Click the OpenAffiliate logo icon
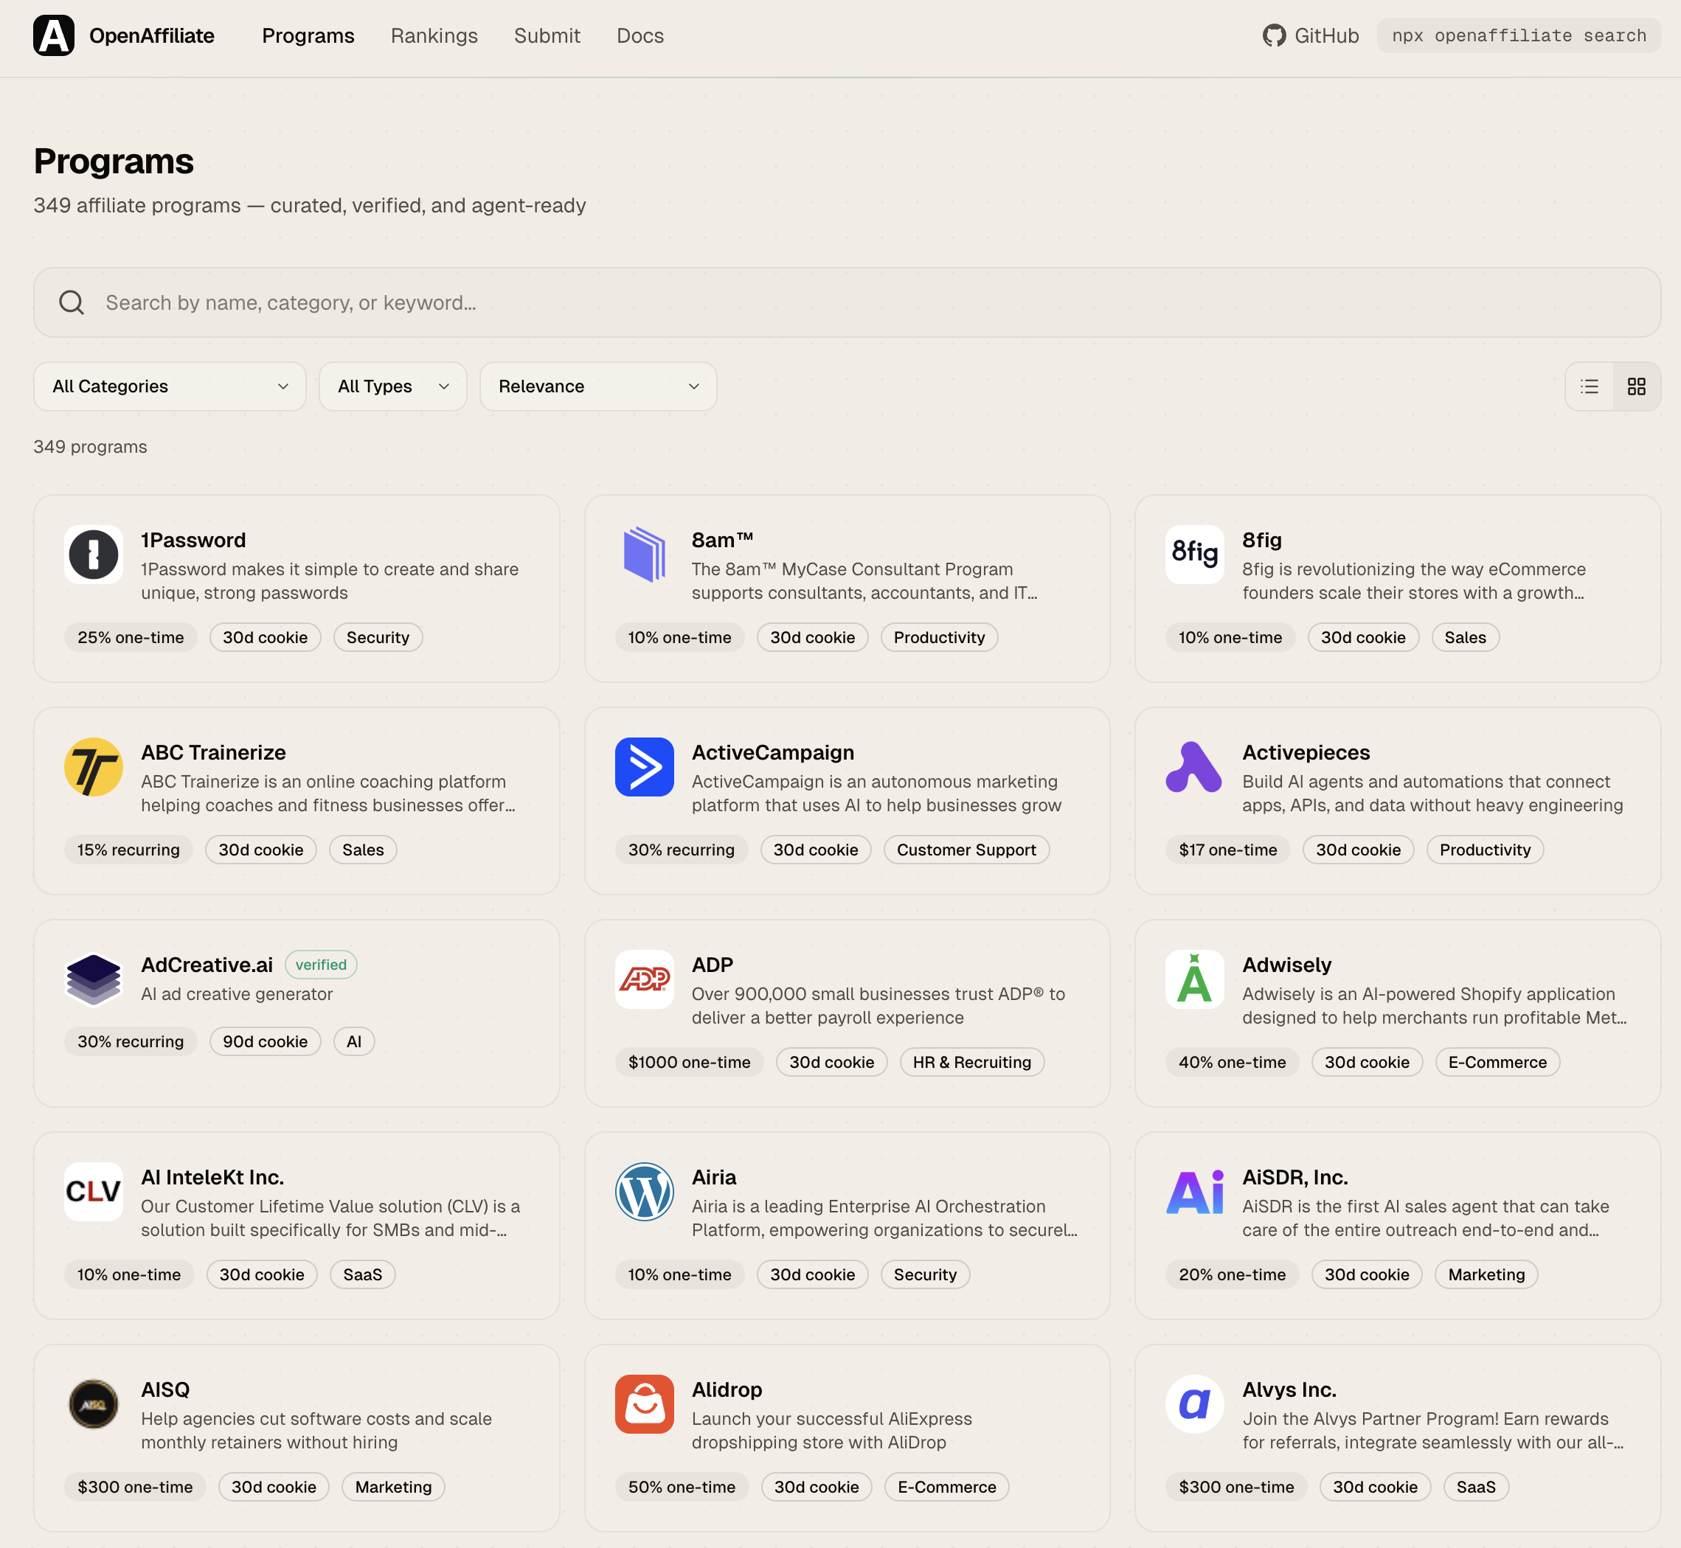1681x1548 pixels. [54, 35]
